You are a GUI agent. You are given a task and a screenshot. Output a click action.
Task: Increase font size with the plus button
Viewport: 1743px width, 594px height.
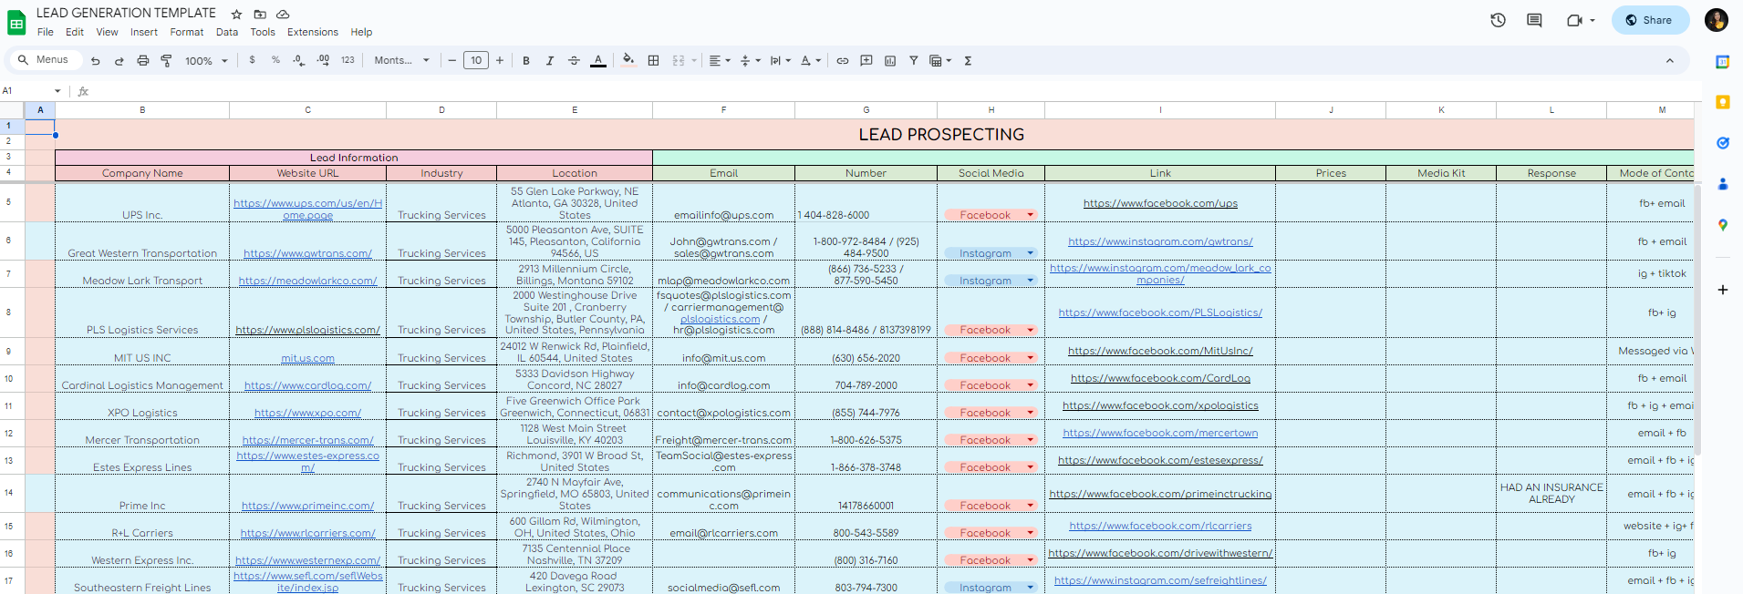click(500, 60)
